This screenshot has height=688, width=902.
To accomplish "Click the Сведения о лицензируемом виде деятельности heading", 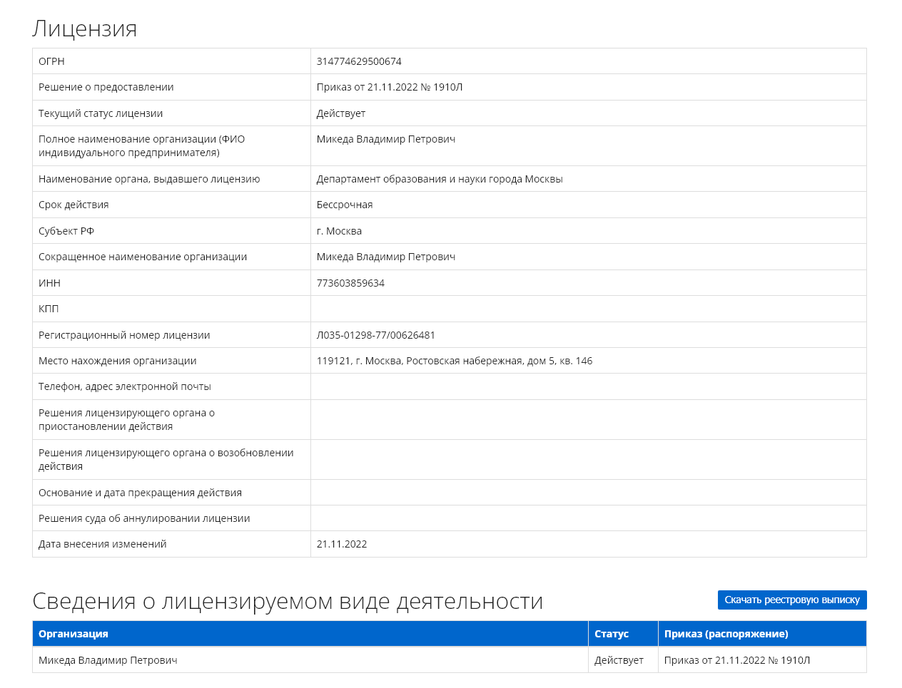I will (288, 601).
